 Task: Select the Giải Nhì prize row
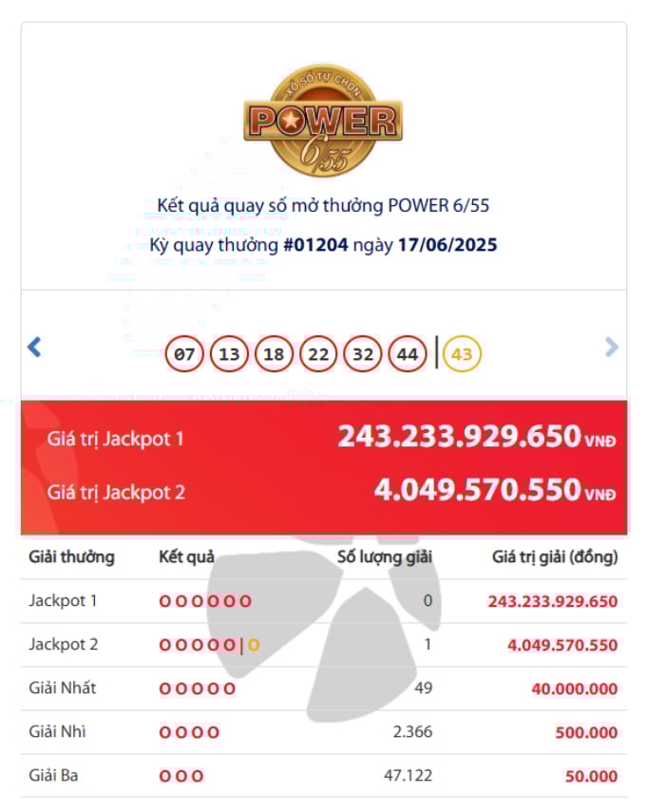pyautogui.click(x=324, y=732)
